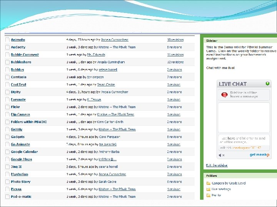Click the red speech bubble offline icon

click(224, 95)
